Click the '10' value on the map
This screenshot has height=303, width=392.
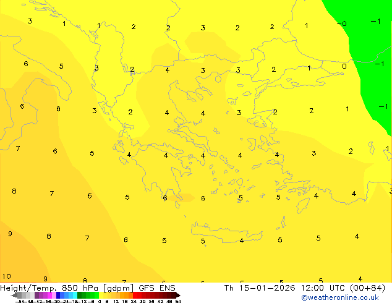tap(7, 276)
